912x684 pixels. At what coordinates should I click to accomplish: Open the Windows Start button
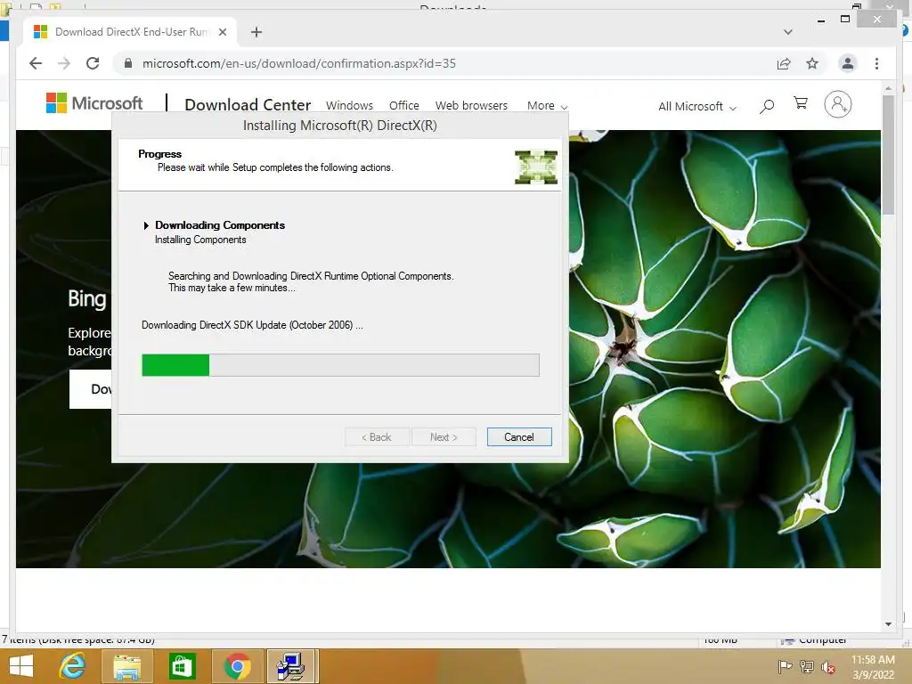pos(21,666)
